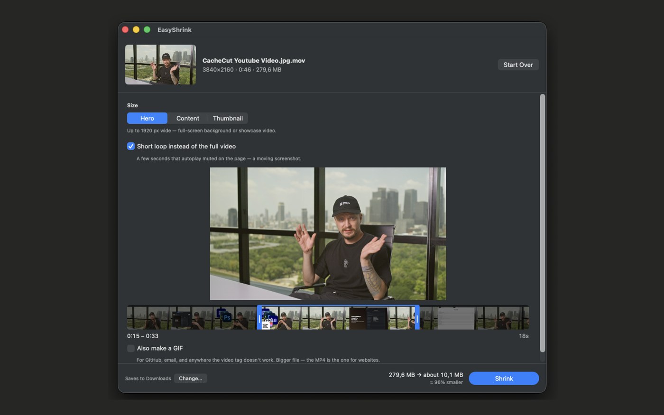The width and height of the screenshot is (664, 415).
Task: Click the dark screen frame inside the selected range
Action: [x=369, y=318]
